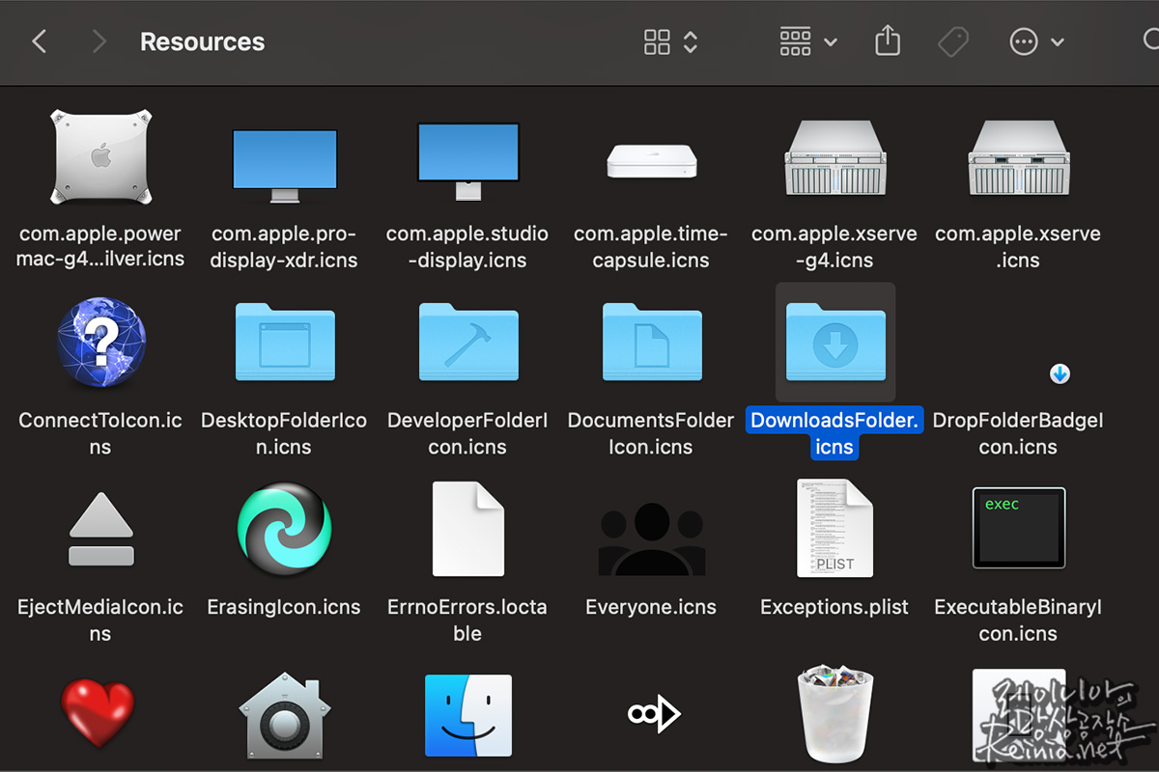Go back with the left chevron button
Screen dimensions: 1159x772
pos(39,41)
